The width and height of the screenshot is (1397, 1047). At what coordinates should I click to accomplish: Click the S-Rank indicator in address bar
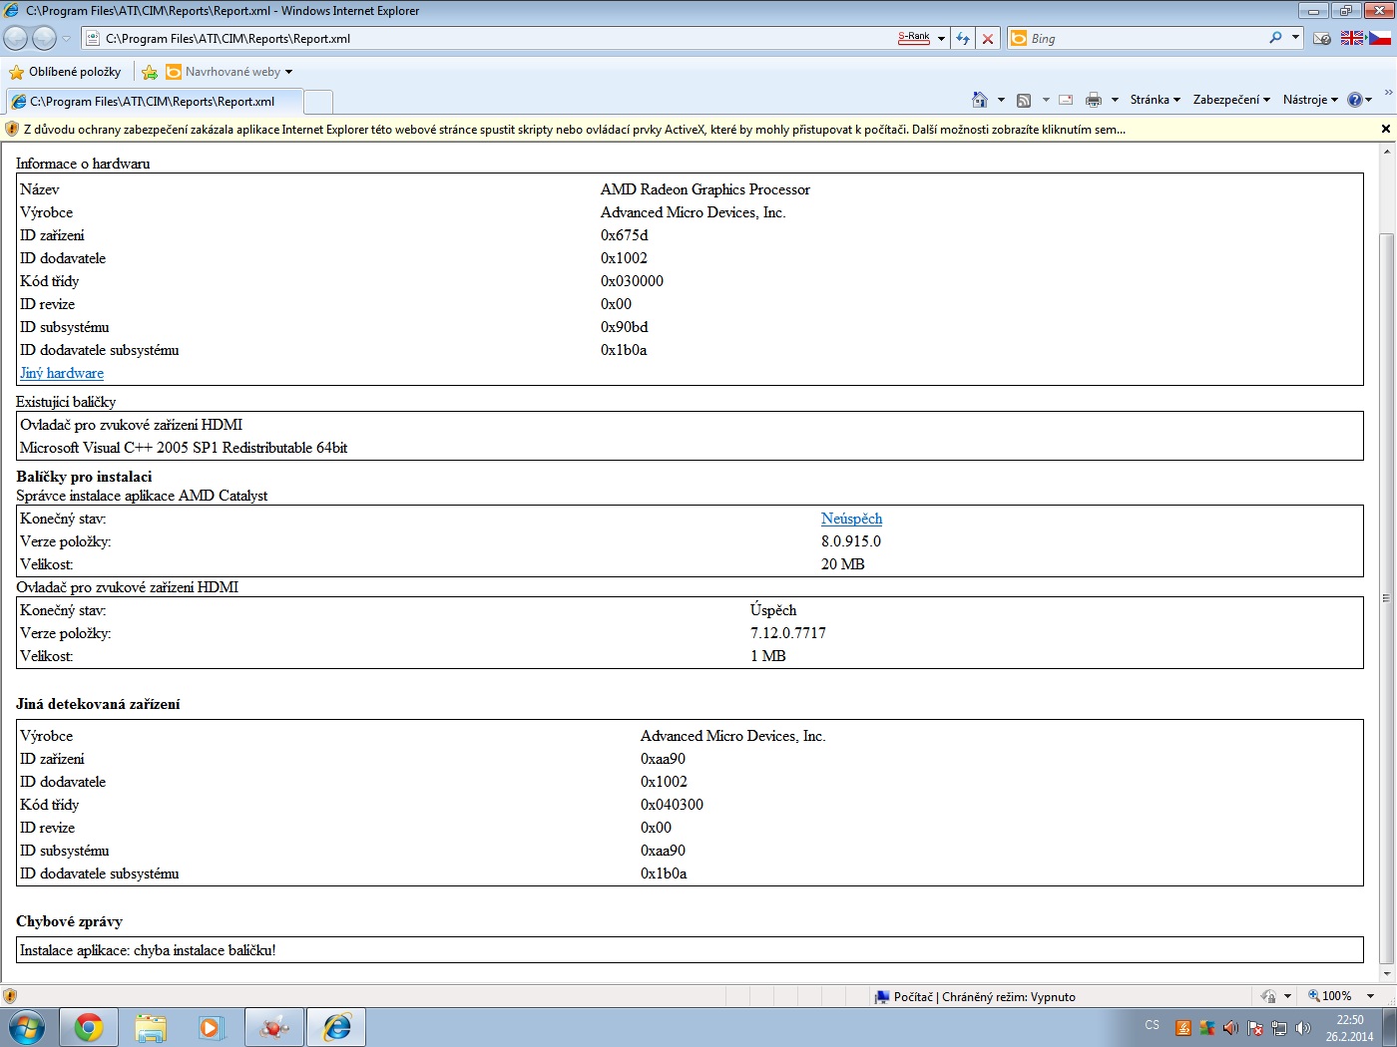click(x=914, y=38)
